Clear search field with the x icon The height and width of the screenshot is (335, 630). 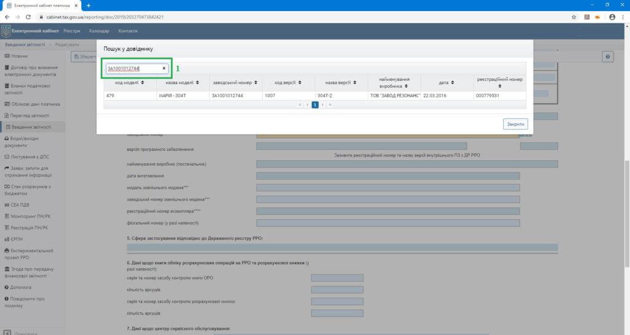164,69
